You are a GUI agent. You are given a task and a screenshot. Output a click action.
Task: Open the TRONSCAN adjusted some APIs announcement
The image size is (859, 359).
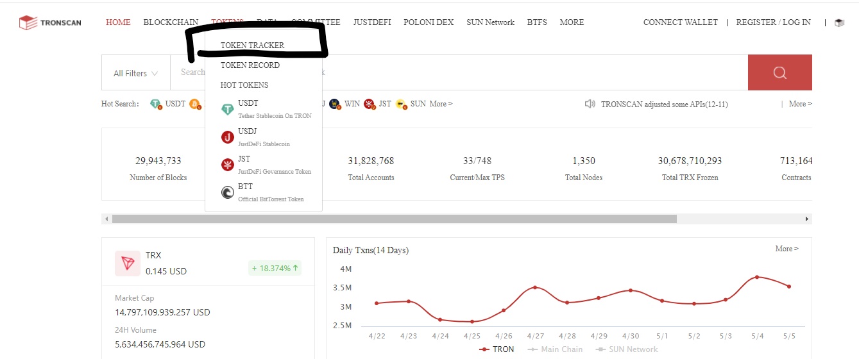pos(664,104)
